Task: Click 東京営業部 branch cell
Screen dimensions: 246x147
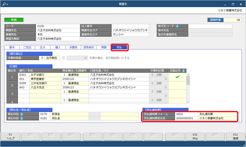Action: (45, 79)
